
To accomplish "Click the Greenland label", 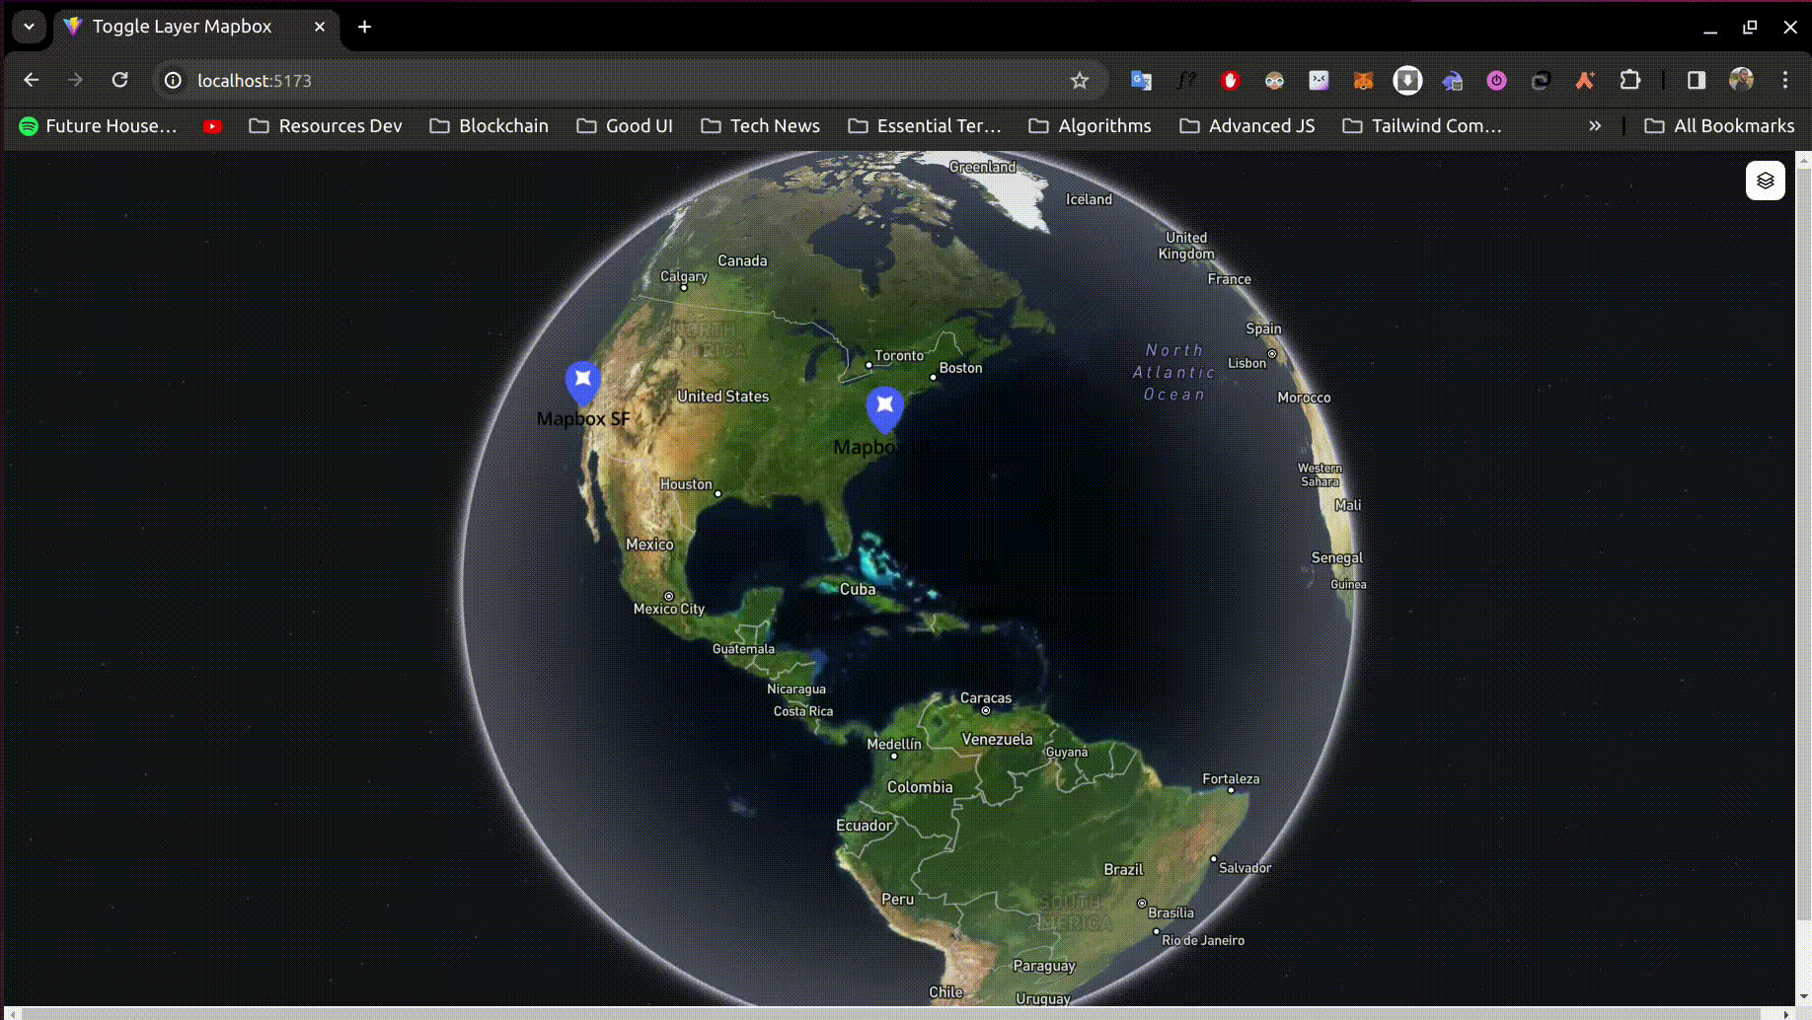I will (982, 167).
